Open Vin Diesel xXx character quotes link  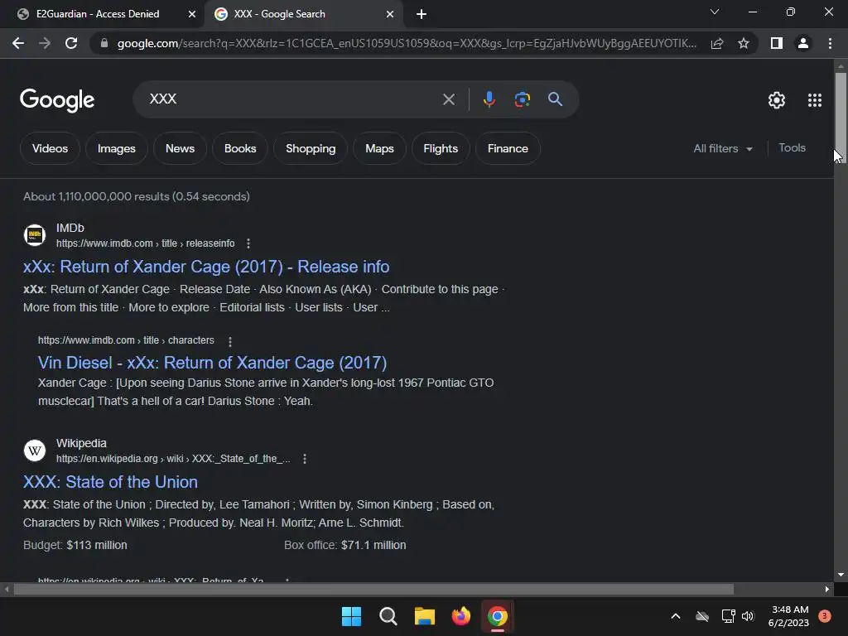pos(212,363)
